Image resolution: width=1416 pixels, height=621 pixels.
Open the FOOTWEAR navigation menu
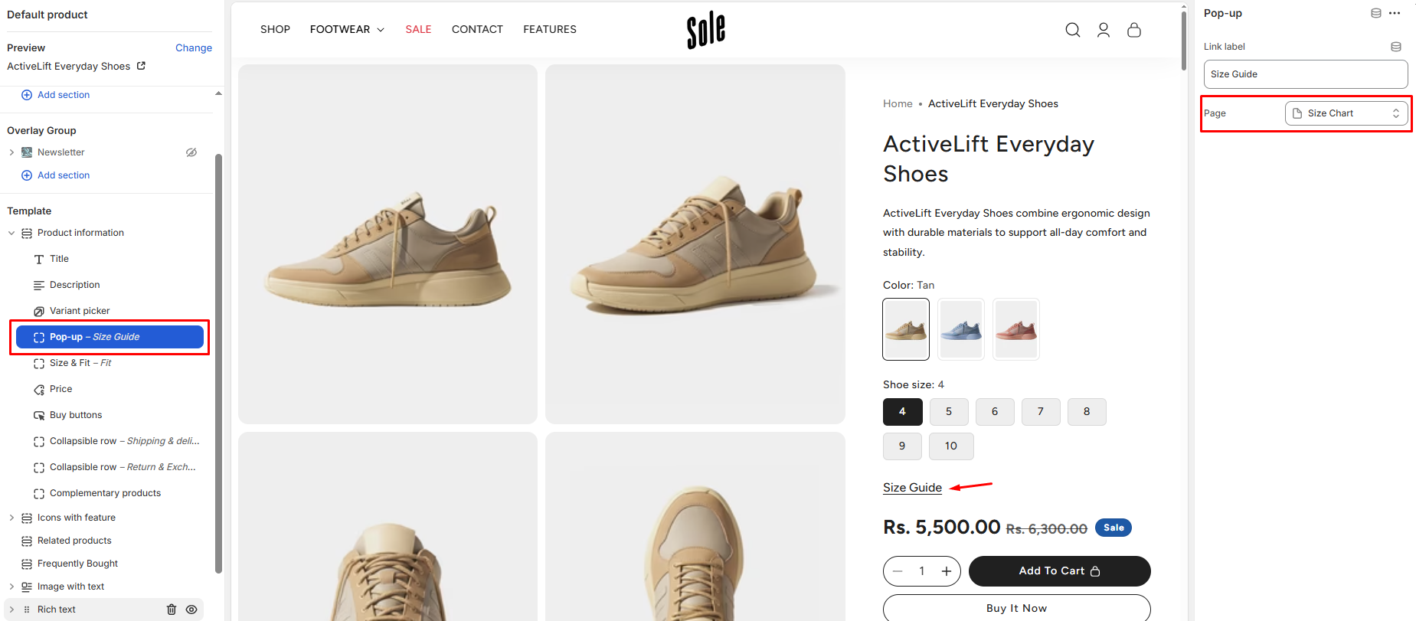click(346, 29)
